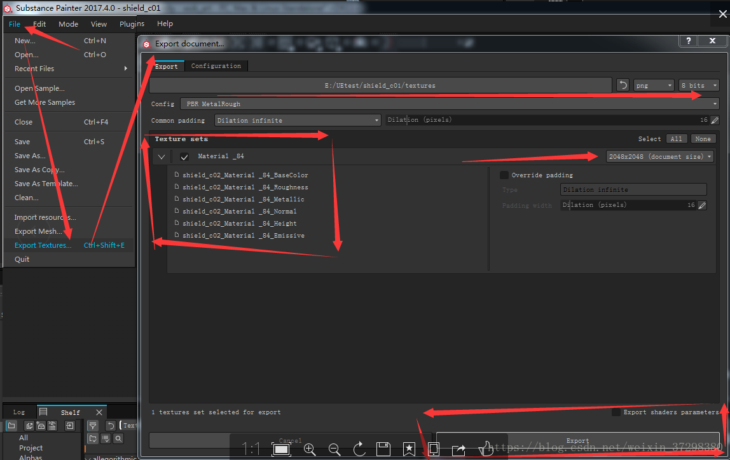Click the star bookmark icon
730x460 pixels.
[x=409, y=449]
